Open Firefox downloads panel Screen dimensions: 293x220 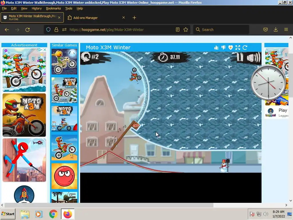tap(276, 30)
